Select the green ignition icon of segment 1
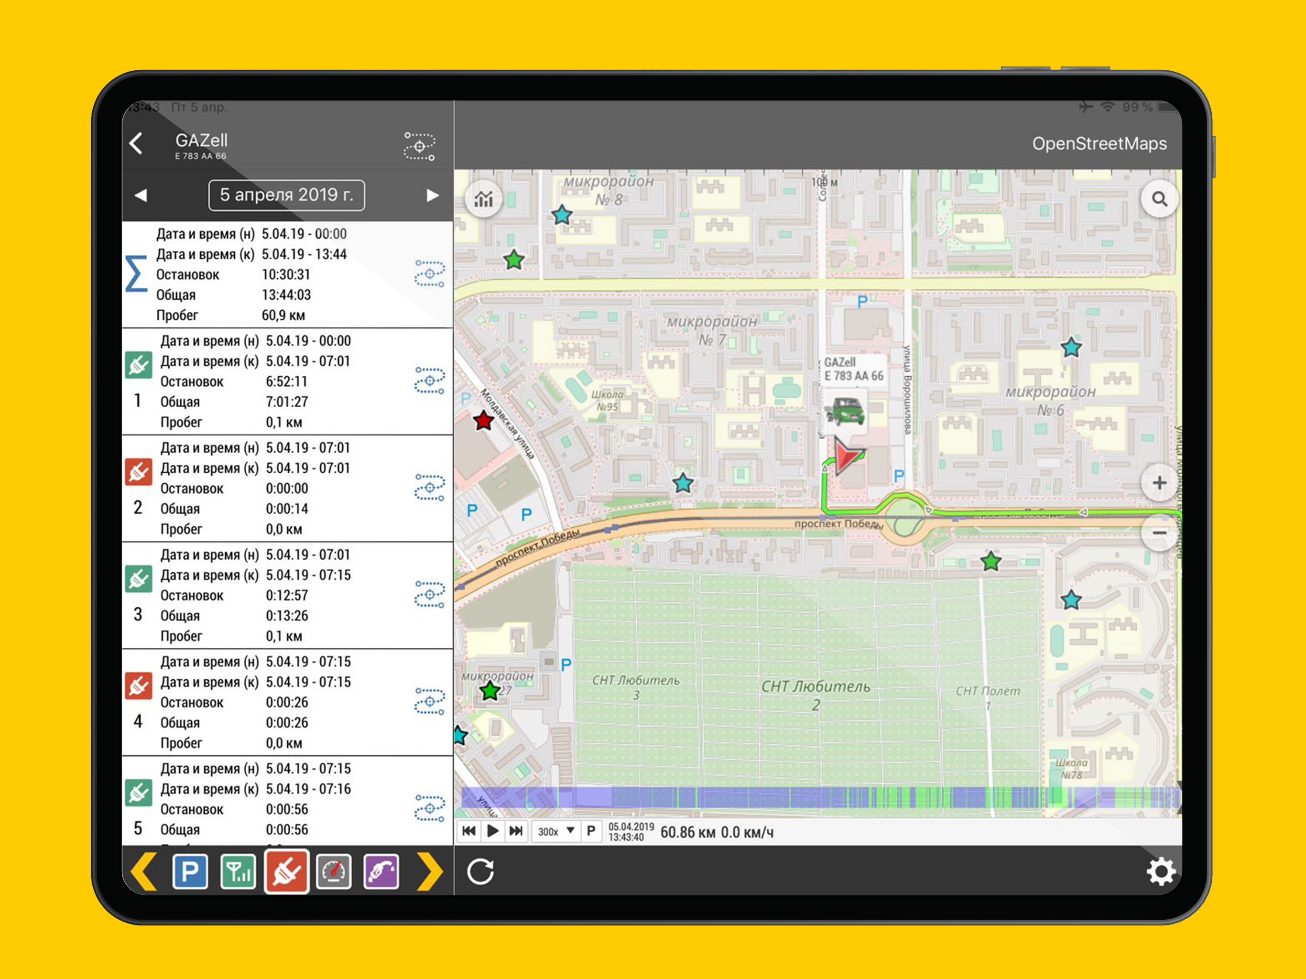Viewport: 1306px width, 979px height. [x=138, y=366]
